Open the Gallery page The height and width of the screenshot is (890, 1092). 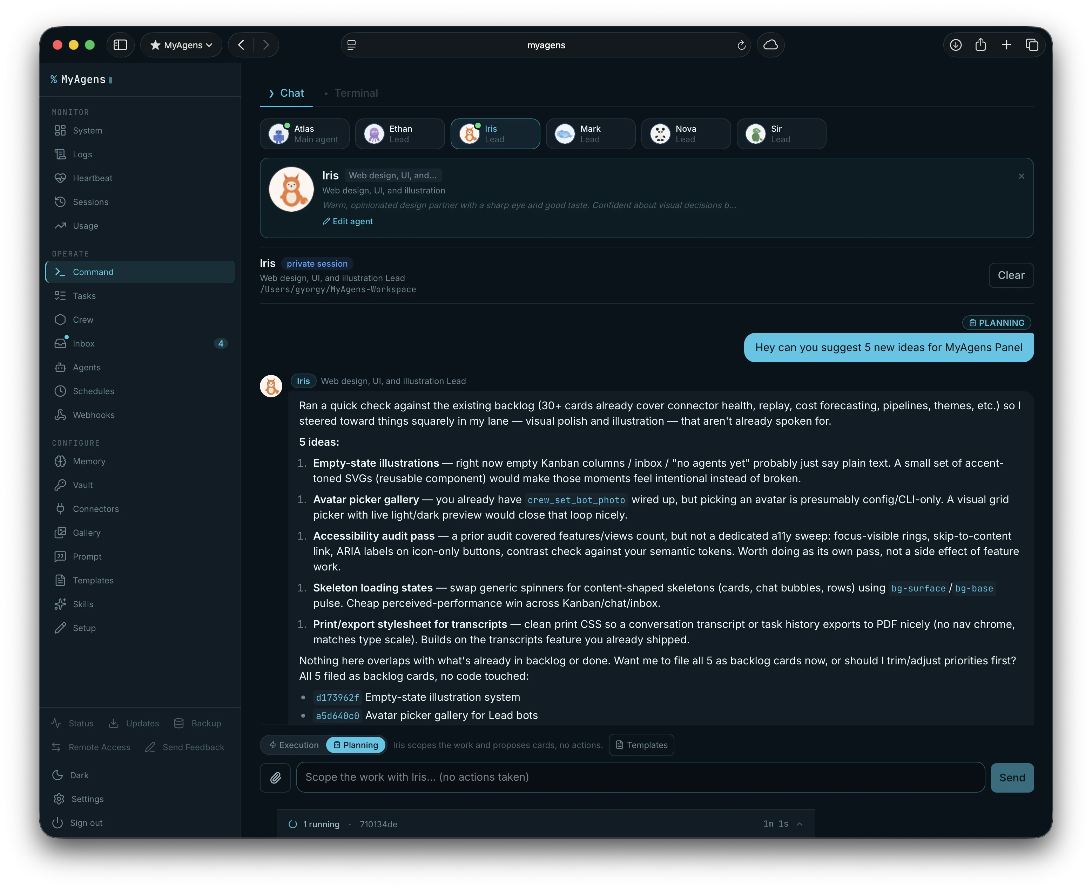140,533
